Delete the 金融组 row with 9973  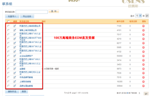tap(143, 69)
